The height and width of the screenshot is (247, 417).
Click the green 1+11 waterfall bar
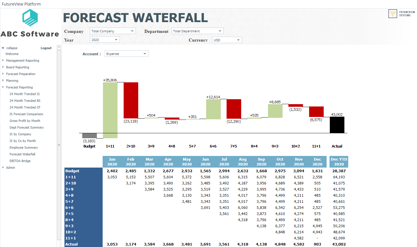110,109
